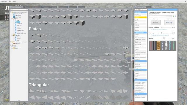Click scrollbar up arrow in prop list
Screen dimensions: 187x105
coord(131,9)
